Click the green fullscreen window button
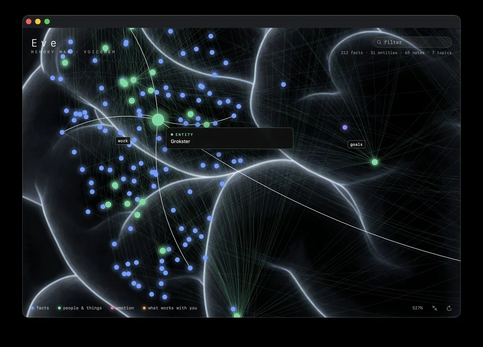This screenshot has width=483, height=347. [x=47, y=21]
